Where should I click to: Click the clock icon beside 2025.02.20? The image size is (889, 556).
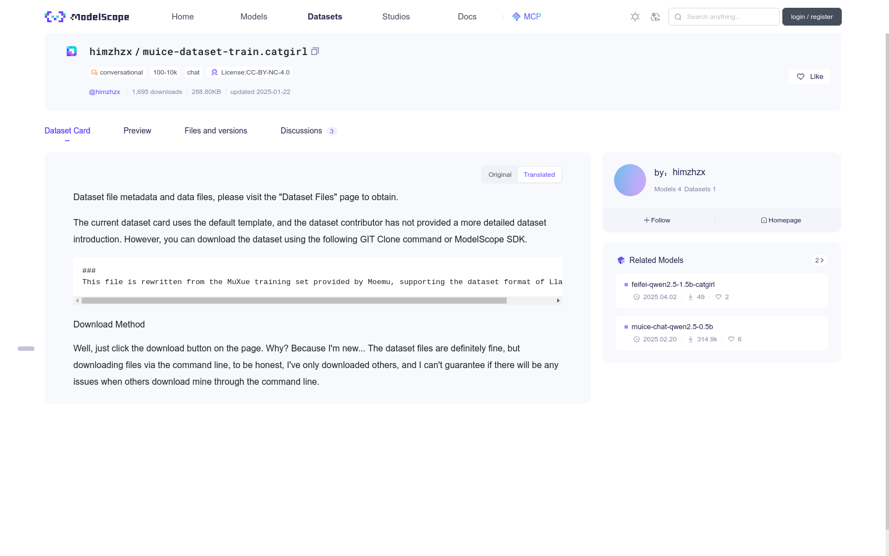(637, 339)
